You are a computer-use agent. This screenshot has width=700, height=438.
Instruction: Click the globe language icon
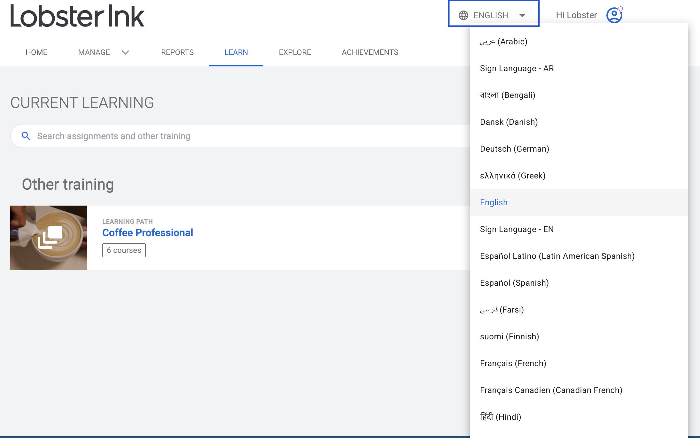463,15
